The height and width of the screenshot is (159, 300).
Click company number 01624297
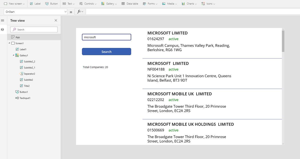point(156,39)
